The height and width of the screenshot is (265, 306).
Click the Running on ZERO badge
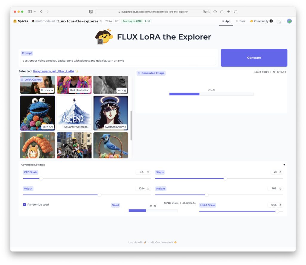coord(132,21)
